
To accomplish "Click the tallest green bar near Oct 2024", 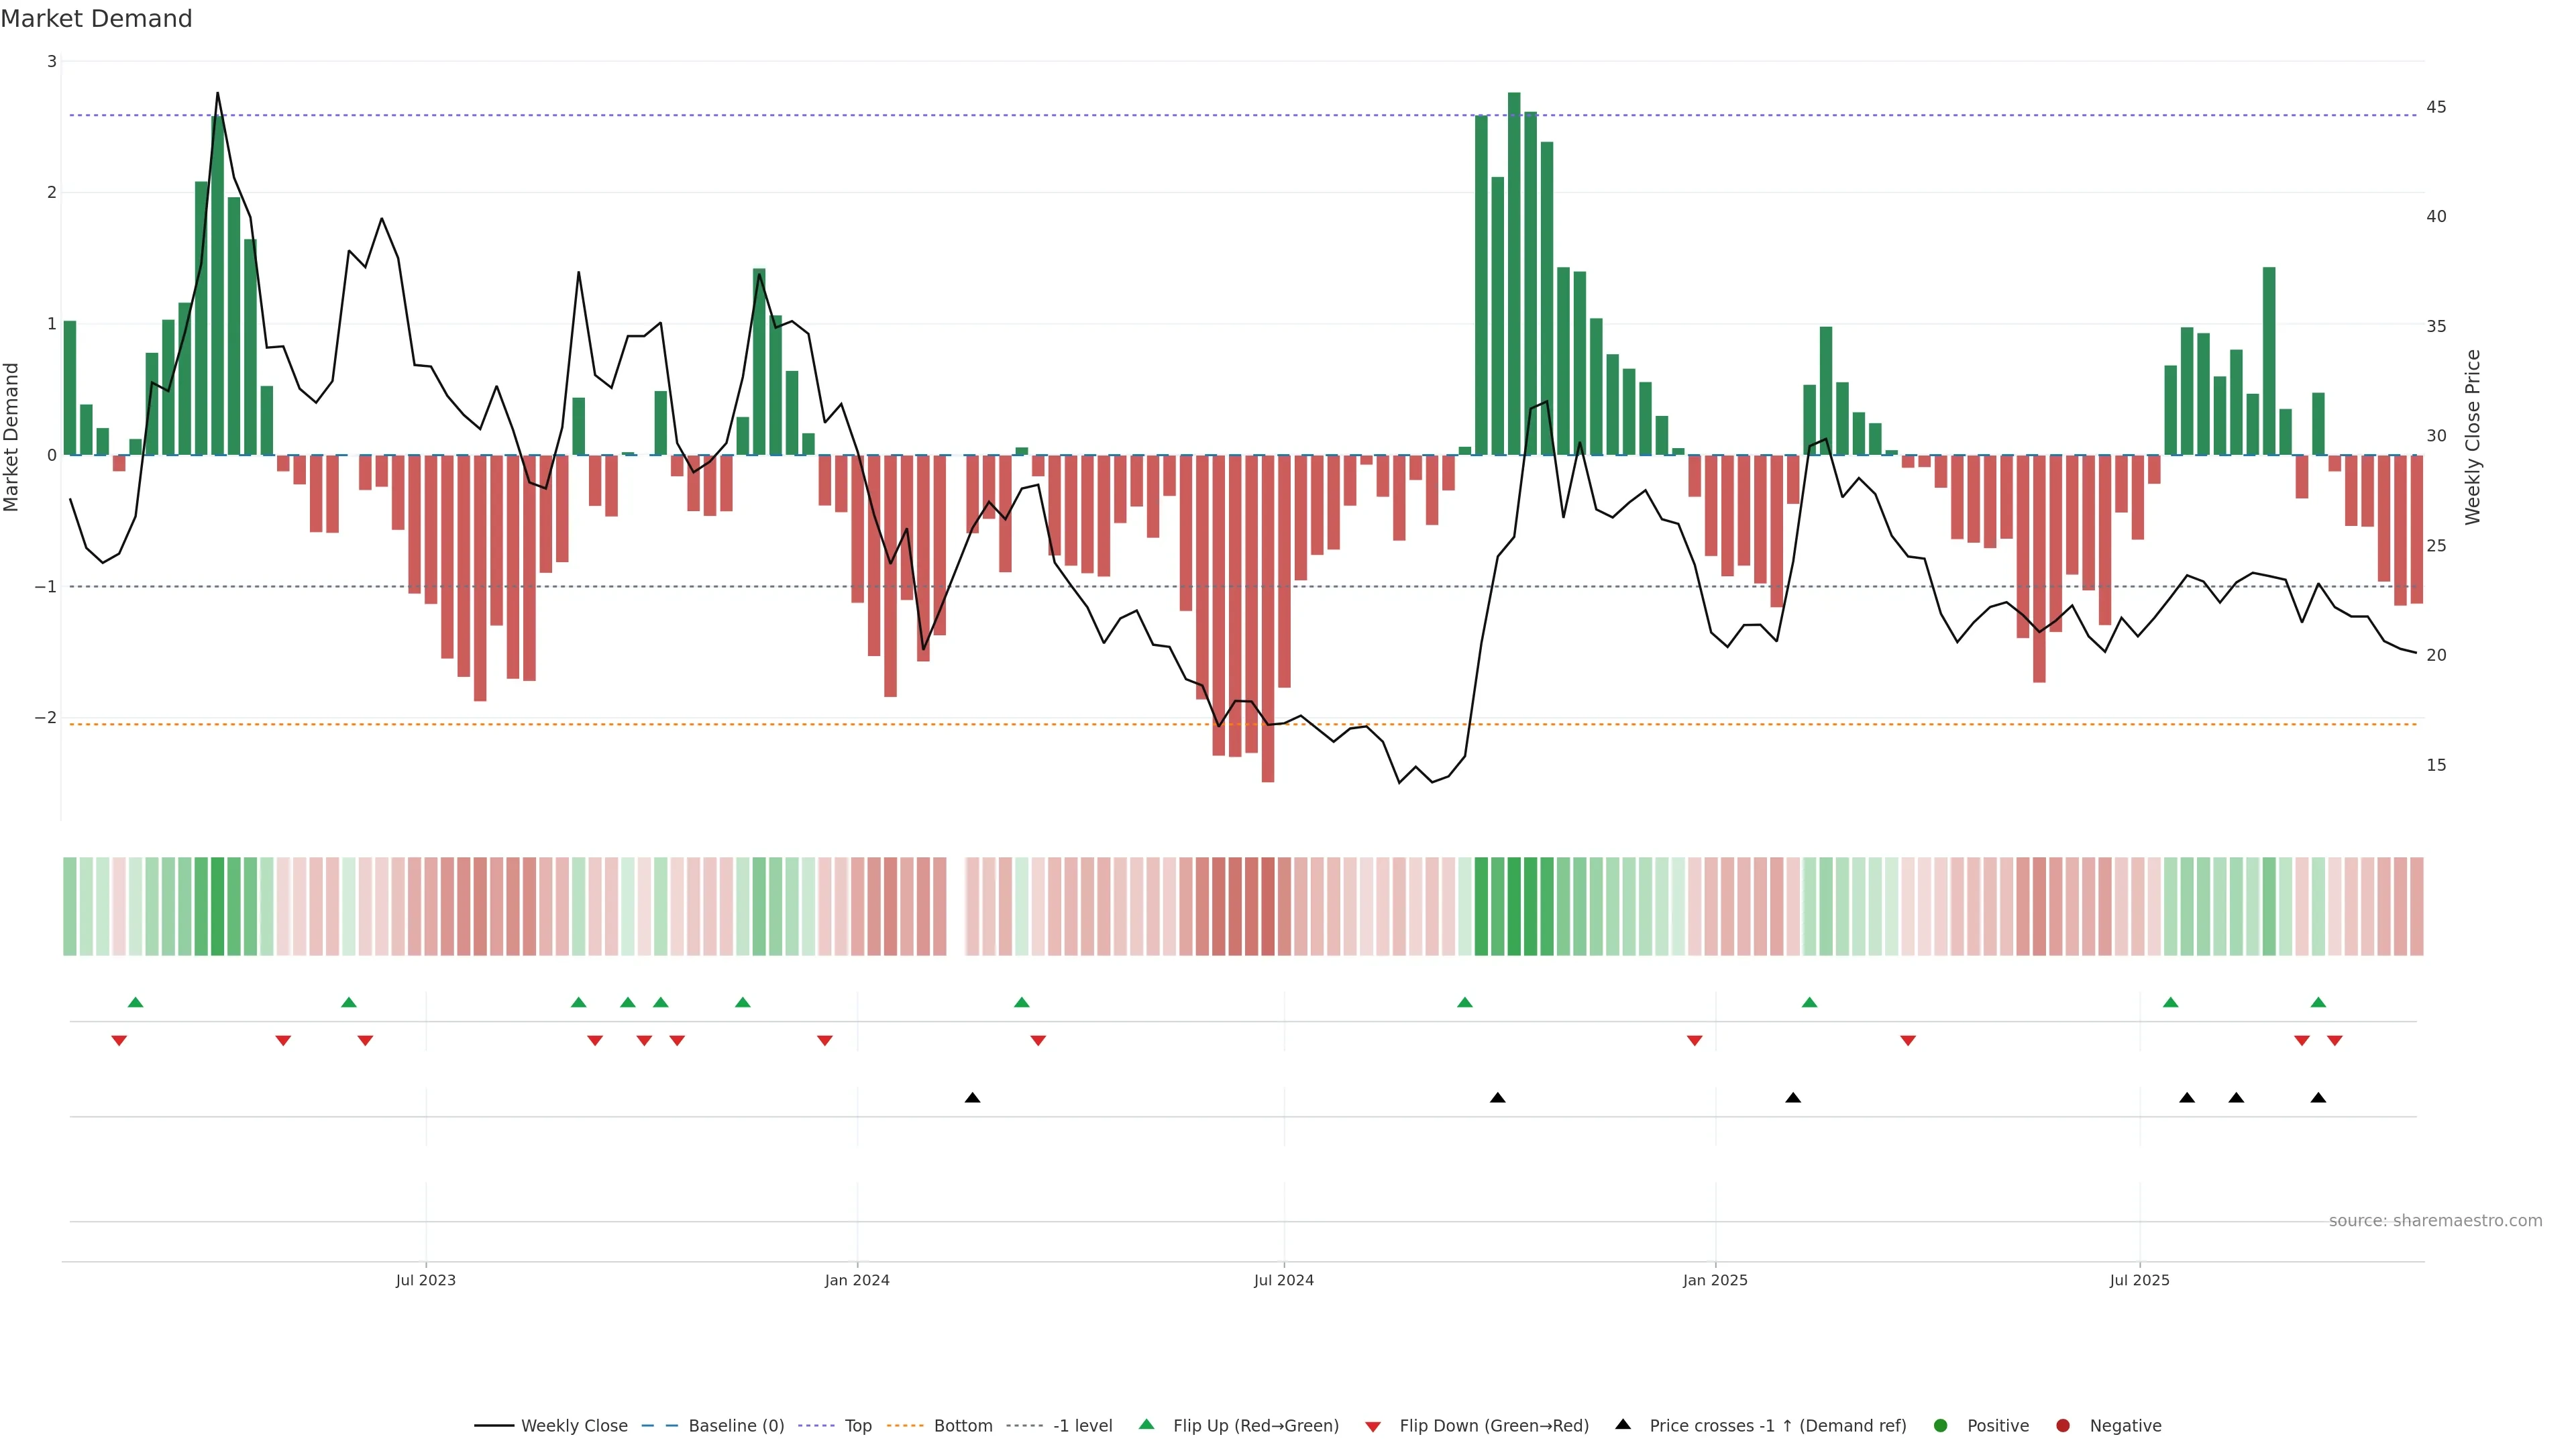I will [1514, 270].
